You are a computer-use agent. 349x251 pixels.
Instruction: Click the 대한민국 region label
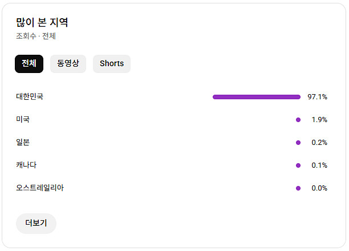click(30, 97)
